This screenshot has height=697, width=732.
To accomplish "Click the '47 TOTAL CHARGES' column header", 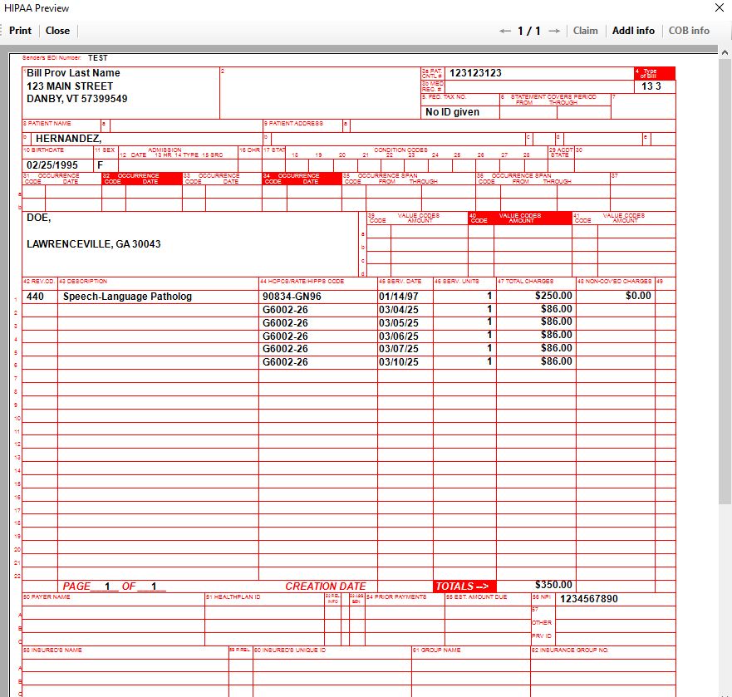I will [x=525, y=282].
